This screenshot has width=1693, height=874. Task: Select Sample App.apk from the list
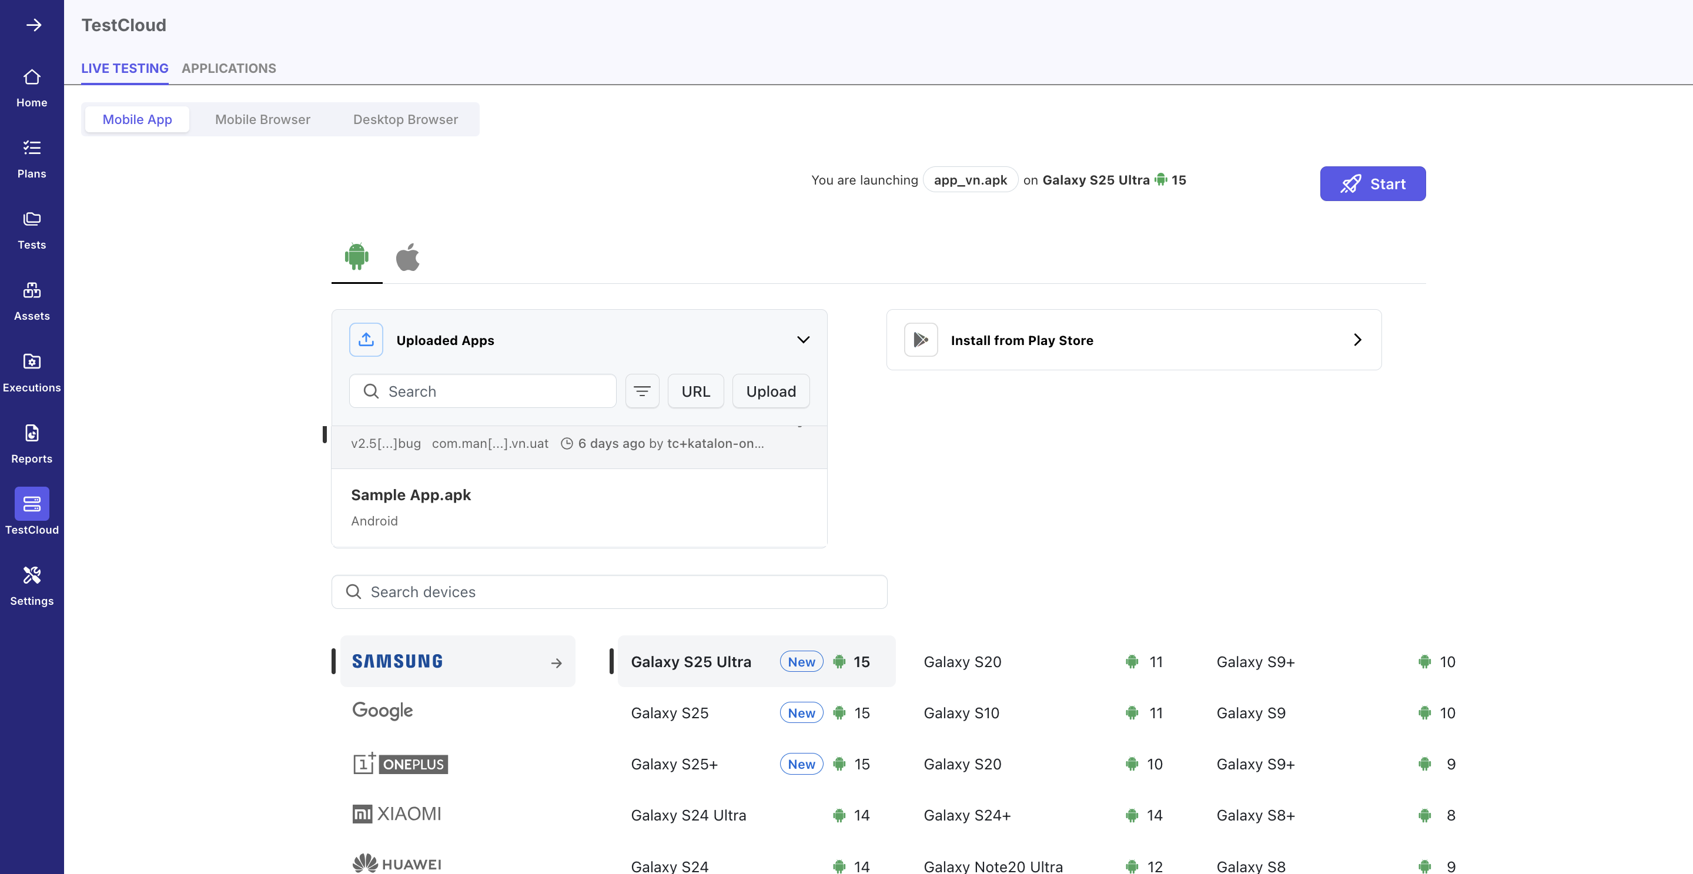(x=579, y=507)
